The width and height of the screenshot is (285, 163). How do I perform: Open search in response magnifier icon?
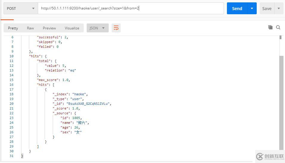(278, 27)
